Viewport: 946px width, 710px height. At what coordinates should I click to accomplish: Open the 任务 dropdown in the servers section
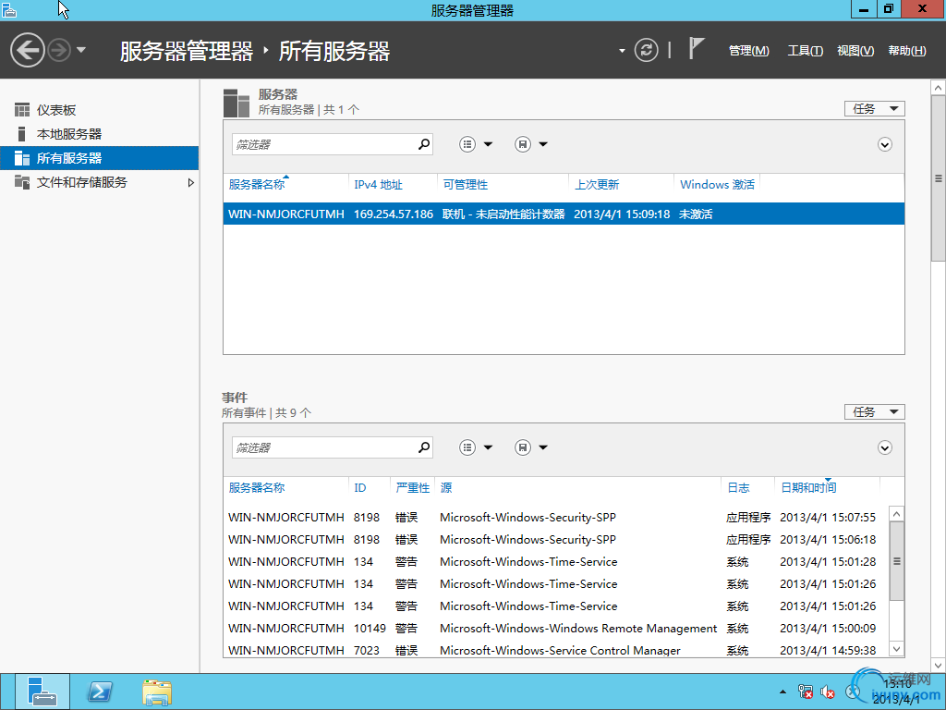pos(874,109)
